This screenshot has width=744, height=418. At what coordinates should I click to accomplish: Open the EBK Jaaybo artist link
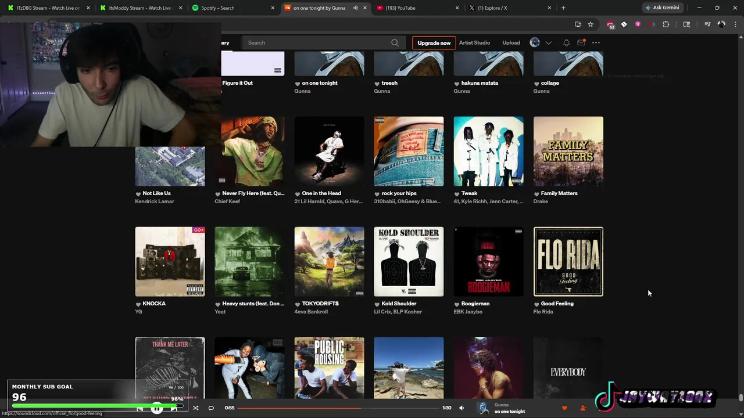468,312
